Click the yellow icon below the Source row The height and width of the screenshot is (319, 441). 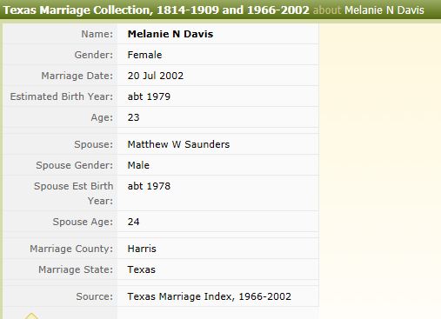(31, 316)
